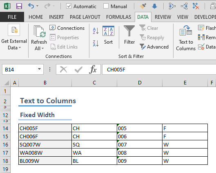Sort A to Z ascending
The width and height of the screenshot is (216, 173).
click(96, 31)
